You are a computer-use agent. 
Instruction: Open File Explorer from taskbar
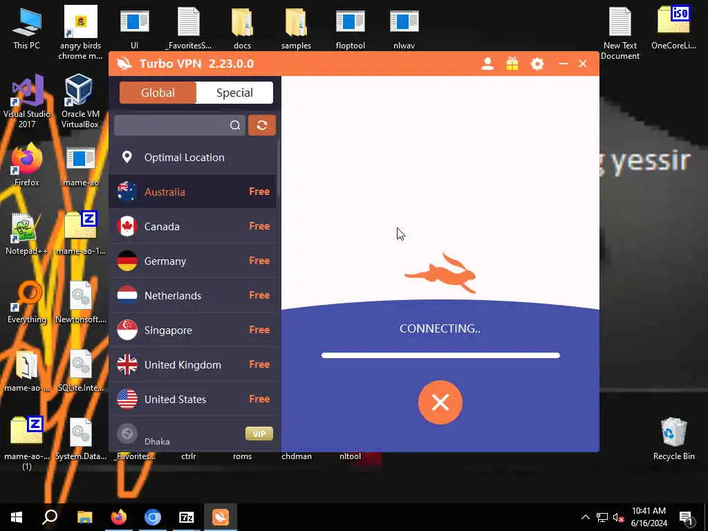point(84,517)
